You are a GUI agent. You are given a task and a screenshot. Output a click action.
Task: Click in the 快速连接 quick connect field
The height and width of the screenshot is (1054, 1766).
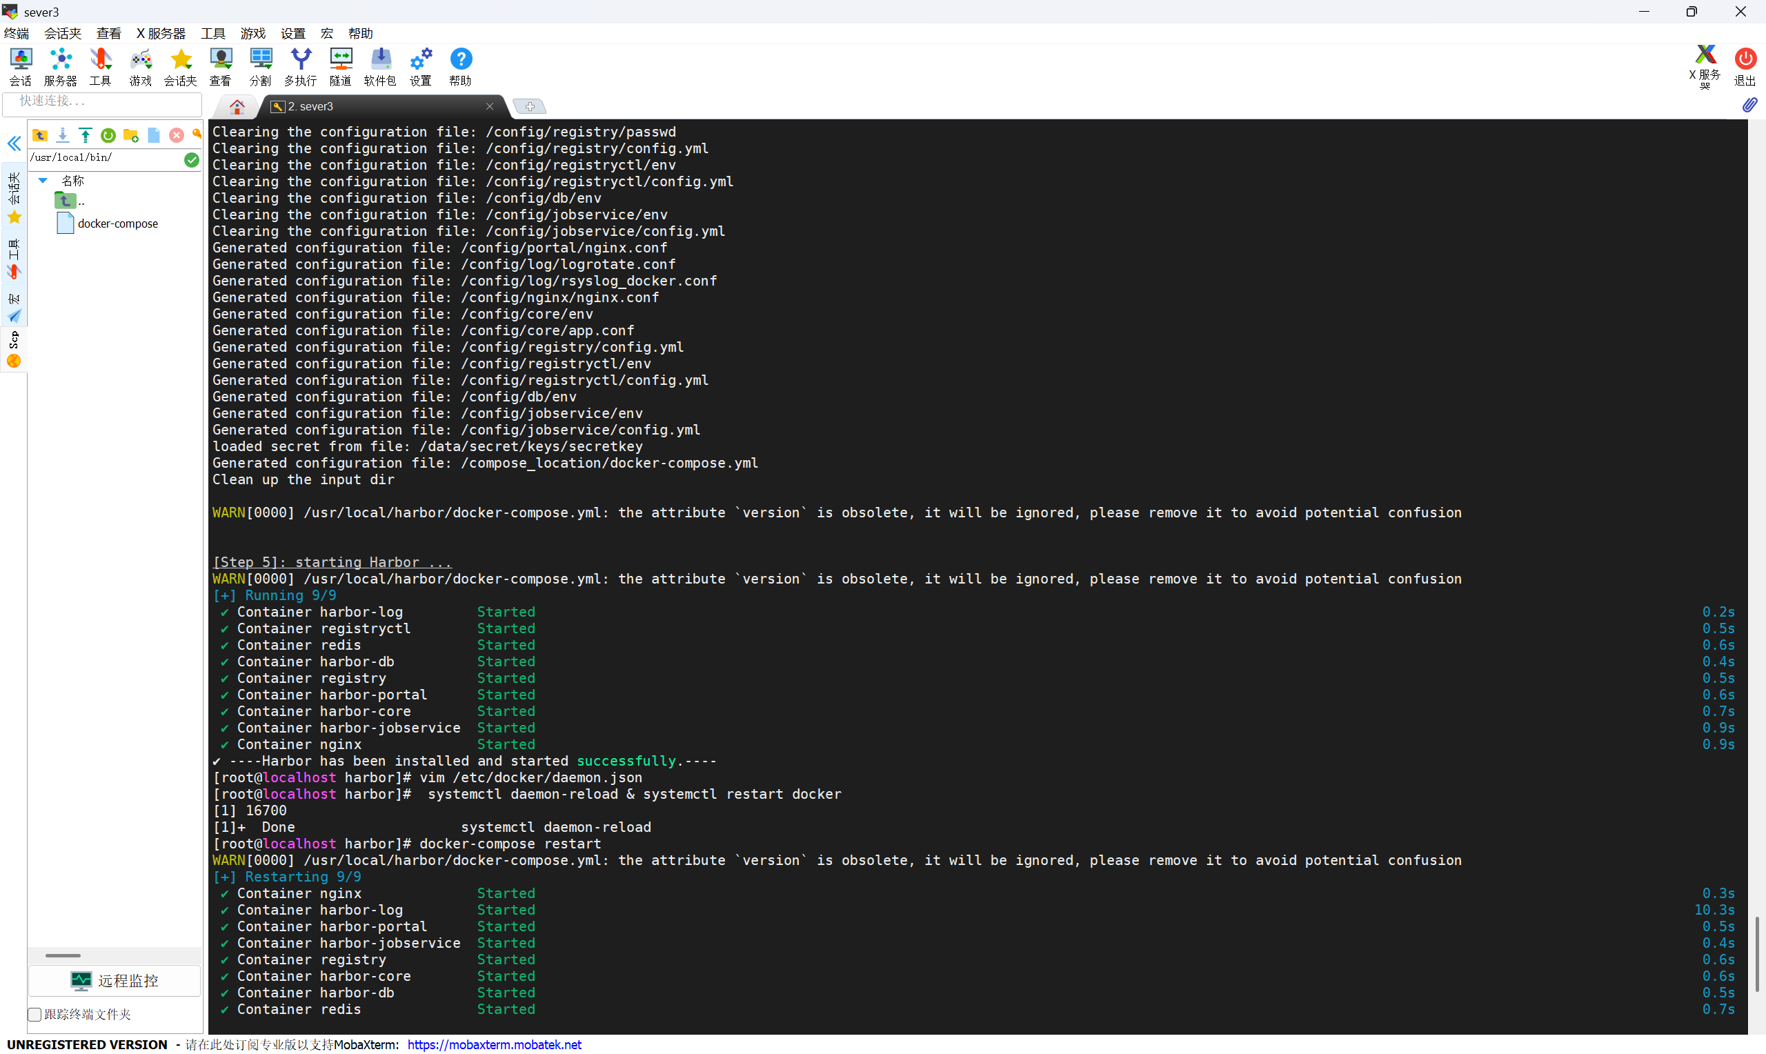click(102, 101)
